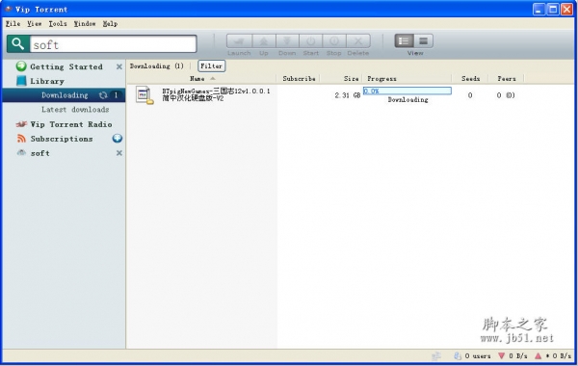This screenshot has width=578, height=366.
Task: Click the refresh icon beside Downloading
Action: tap(103, 95)
